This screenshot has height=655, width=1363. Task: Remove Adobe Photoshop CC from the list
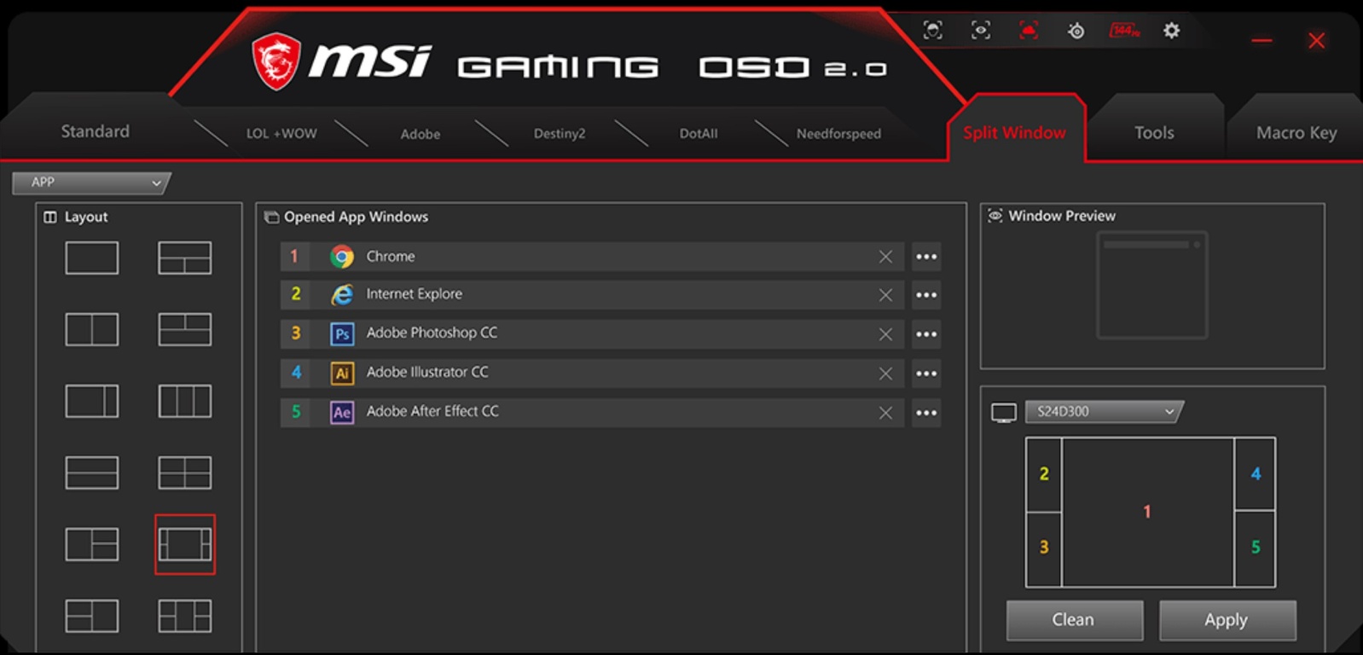tap(885, 334)
